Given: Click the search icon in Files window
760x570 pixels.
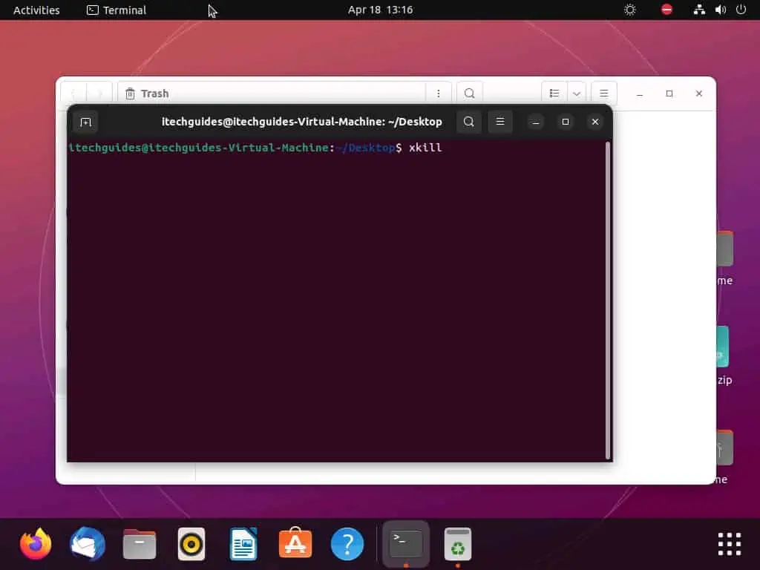Looking at the screenshot, I should (469, 94).
